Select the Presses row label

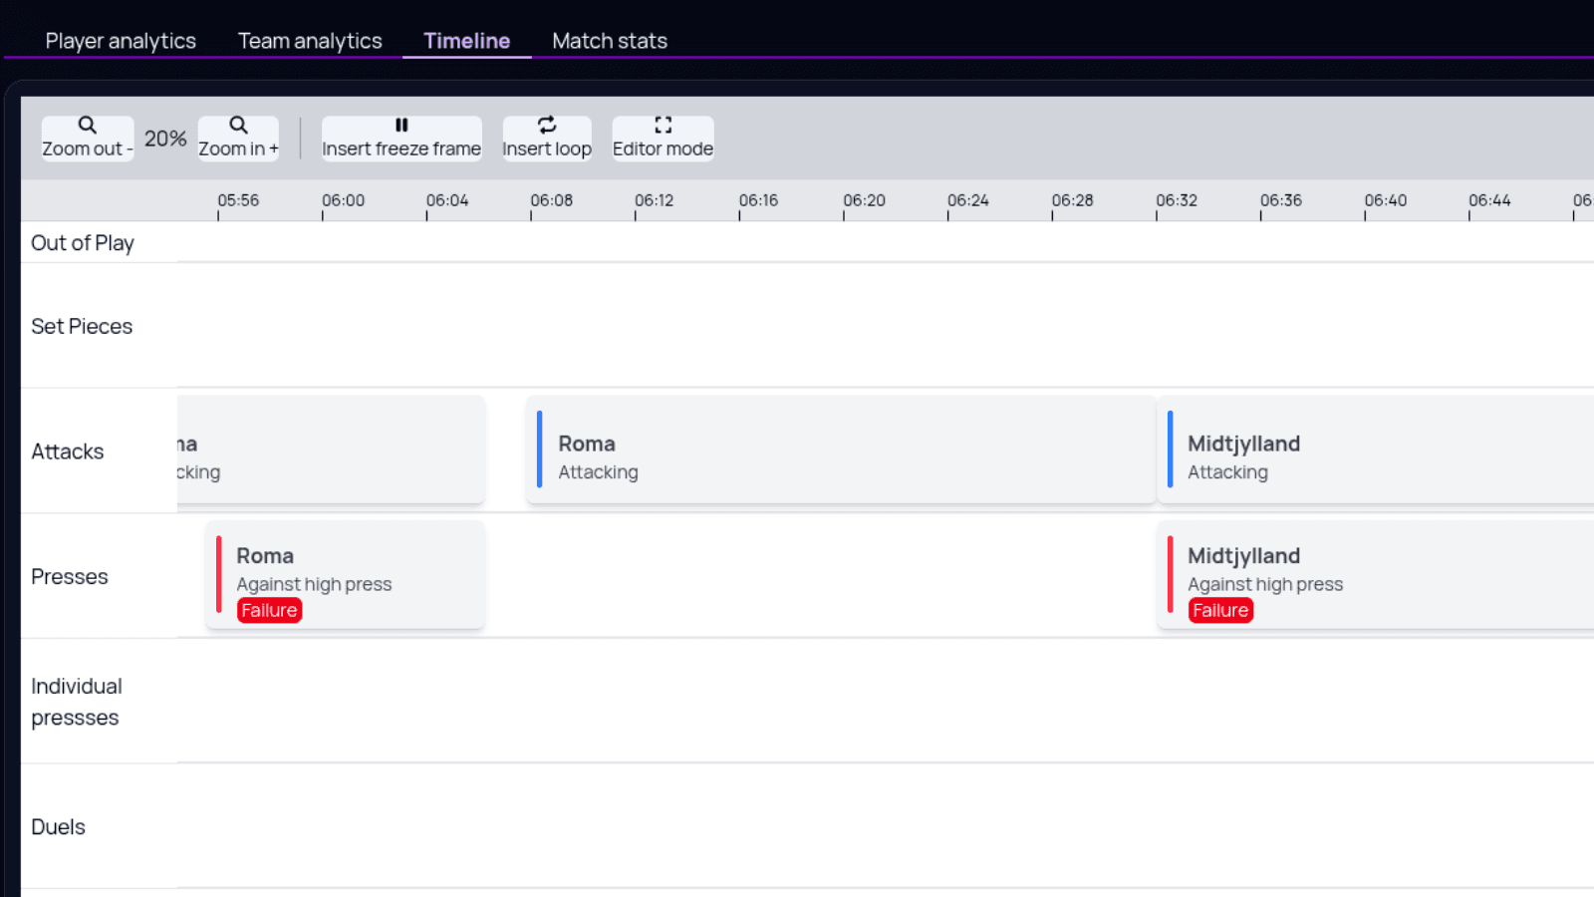click(70, 576)
